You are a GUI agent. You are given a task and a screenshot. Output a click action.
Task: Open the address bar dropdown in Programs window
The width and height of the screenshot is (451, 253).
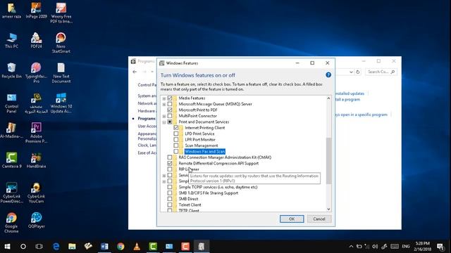[x=351, y=72]
